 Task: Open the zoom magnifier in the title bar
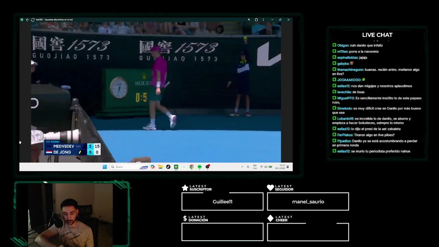(x=249, y=20)
